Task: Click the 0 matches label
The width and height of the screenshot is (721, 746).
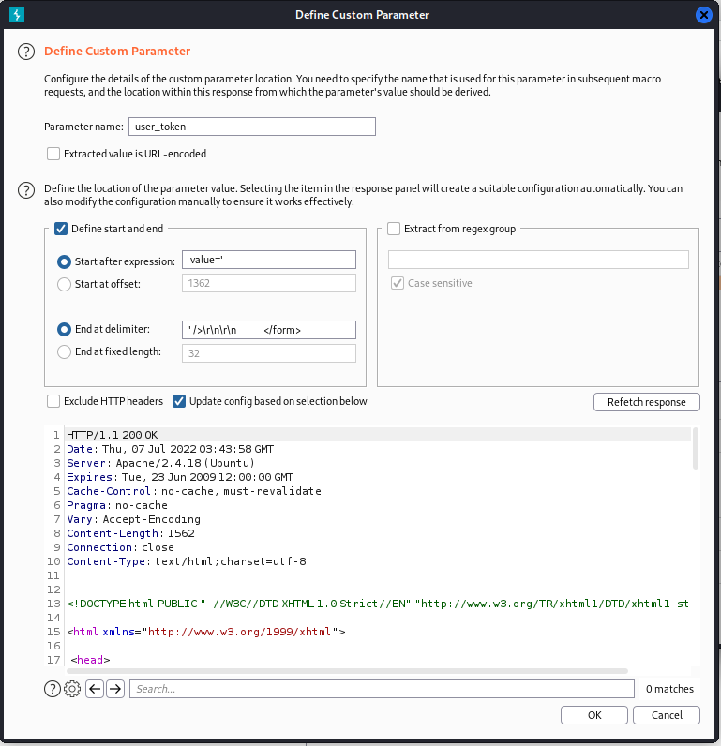Action: pyautogui.click(x=669, y=689)
